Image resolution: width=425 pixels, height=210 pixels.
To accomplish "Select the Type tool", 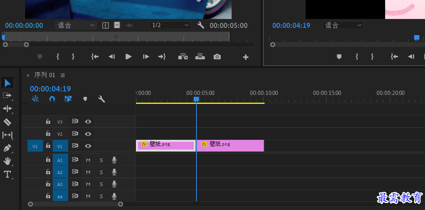I will tap(7, 174).
